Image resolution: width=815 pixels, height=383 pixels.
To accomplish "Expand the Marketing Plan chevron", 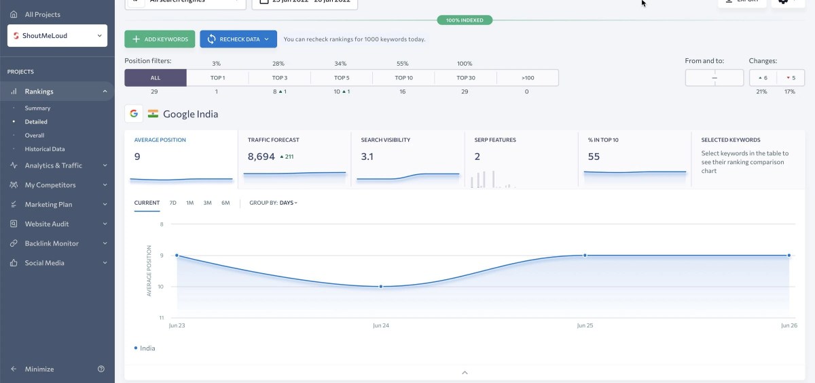I will tap(105, 204).
